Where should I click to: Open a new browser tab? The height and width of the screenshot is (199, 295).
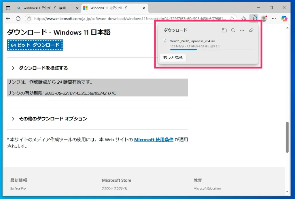coord(153,8)
